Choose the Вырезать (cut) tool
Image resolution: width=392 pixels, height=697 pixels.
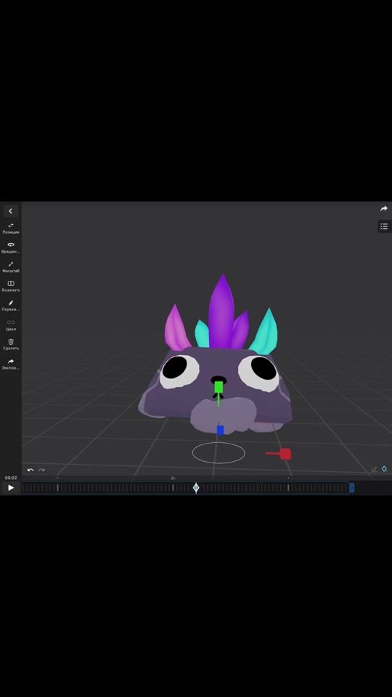(11, 286)
